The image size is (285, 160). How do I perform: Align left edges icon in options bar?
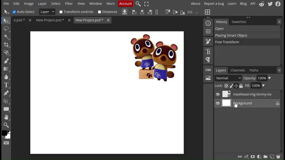134,12
